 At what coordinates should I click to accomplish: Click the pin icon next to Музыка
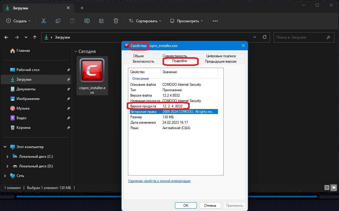point(68,108)
